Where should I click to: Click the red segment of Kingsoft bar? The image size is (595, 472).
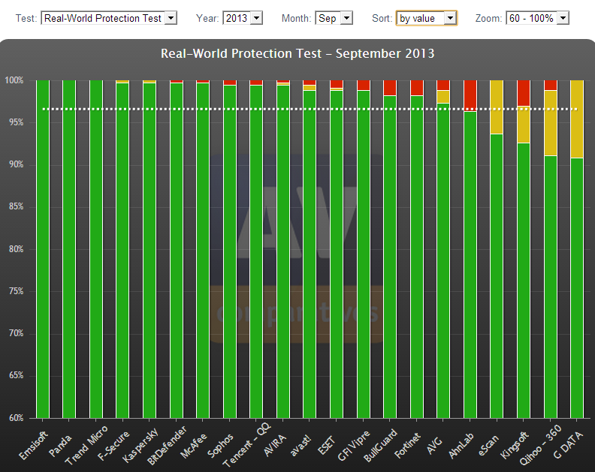click(524, 93)
